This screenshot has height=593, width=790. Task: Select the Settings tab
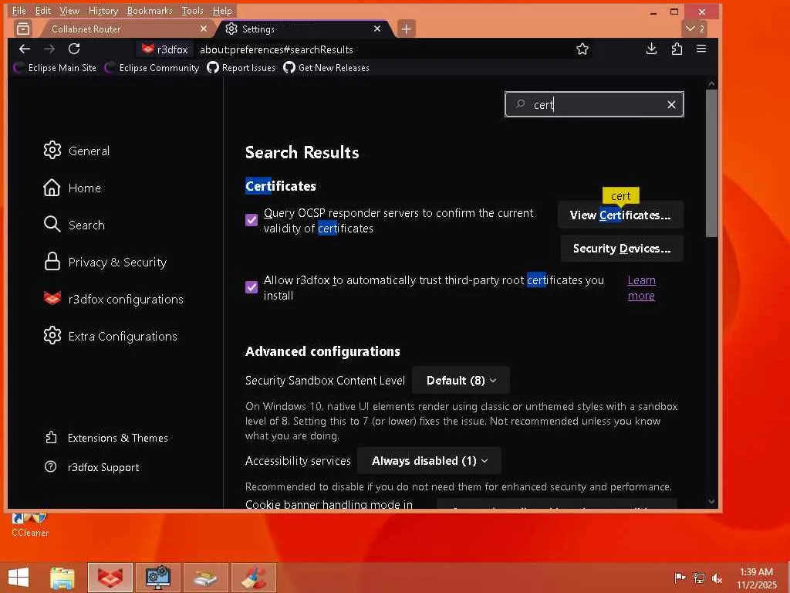304,29
